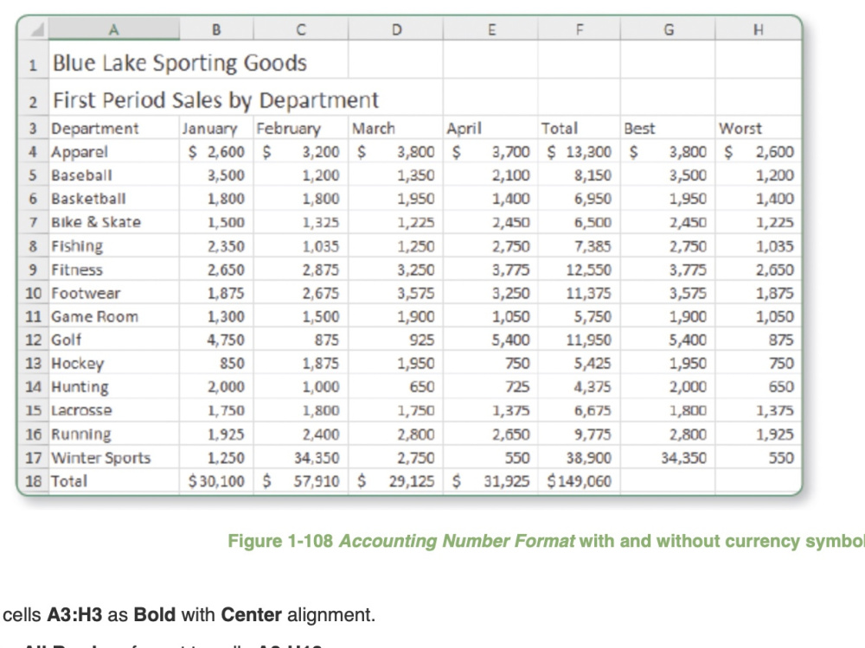Click the Select All corner triangle
Image resolution: width=865 pixels, height=648 pixels.
pos(36,29)
